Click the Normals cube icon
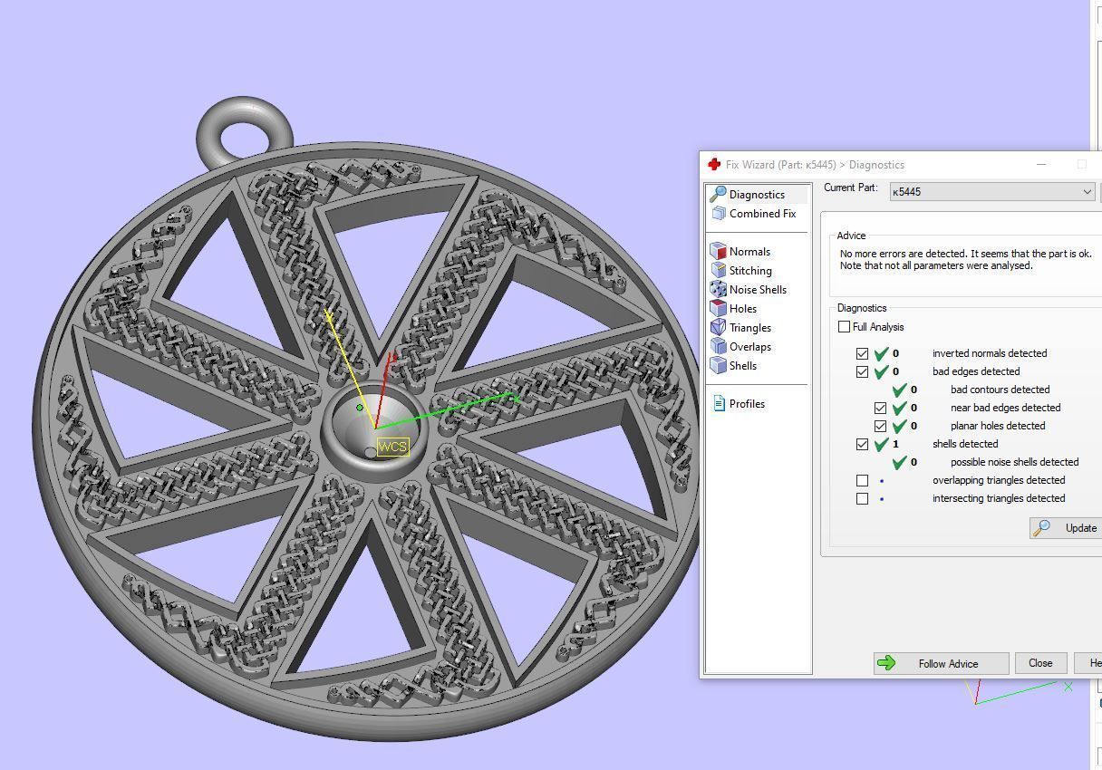 pyautogui.click(x=719, y=251)
